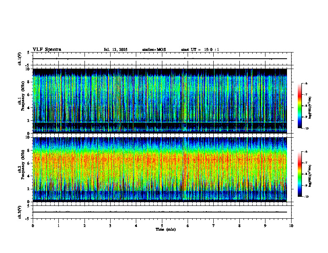Screen dimensions: 328x253
Task: Click the "VLF Spectra" plot title
Action: 47,50
